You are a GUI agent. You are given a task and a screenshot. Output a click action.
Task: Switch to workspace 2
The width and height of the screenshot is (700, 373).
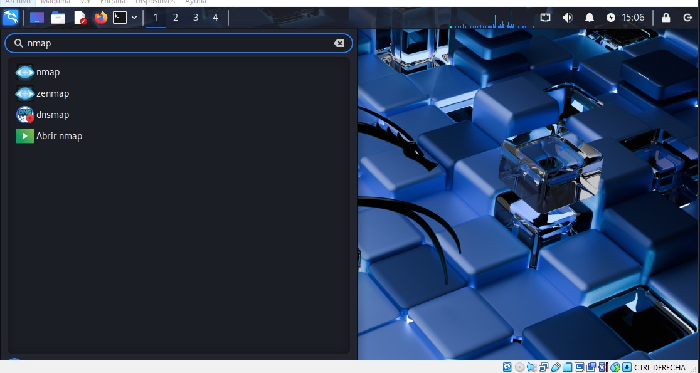(176, 18)
